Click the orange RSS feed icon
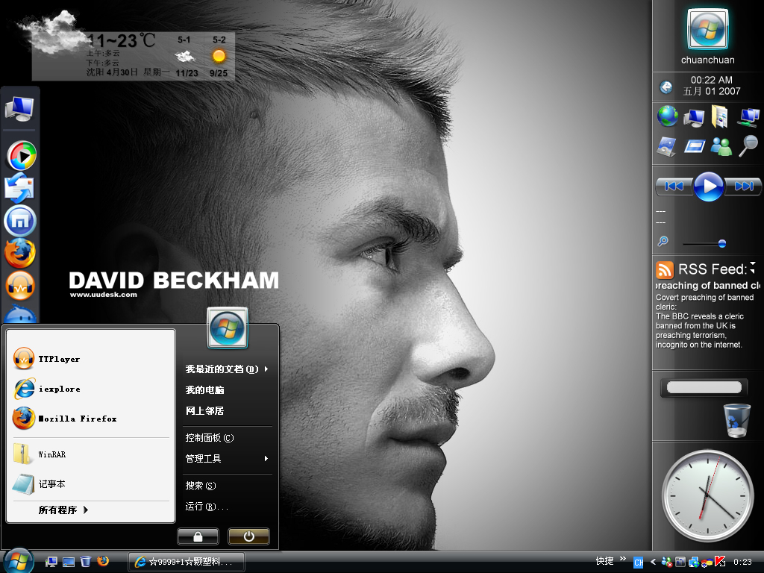The width and height of the screenshot is (764, 573). [664, 269]
